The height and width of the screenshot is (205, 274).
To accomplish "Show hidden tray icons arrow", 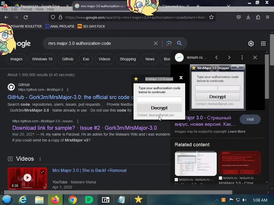I will click(217, 200).
